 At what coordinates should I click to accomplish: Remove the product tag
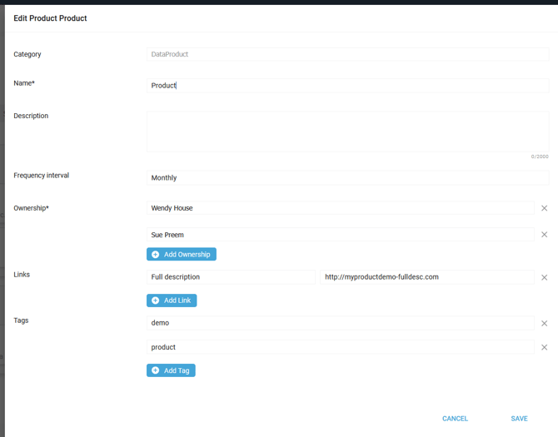(x=545, y=347)
